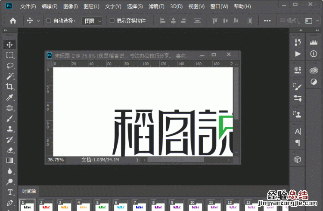Open the 滤镜(T) menu
The image size is (323, 211).
coord(156,6)
